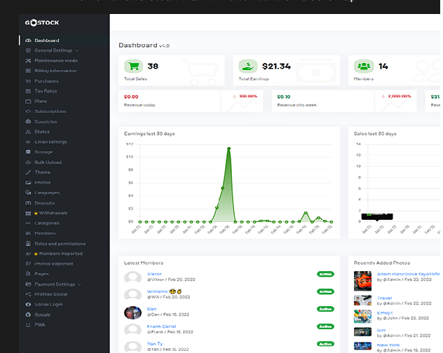The width and height of the screenshot is (443, 353).
Task: Open the Withdrawals menu item
Action: point(53,213)
